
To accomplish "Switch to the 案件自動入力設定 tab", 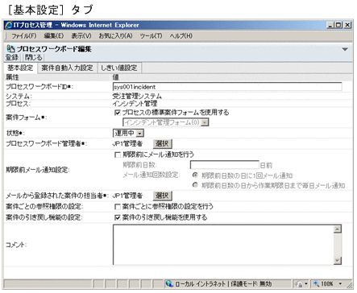I will [x=67, y=68].
